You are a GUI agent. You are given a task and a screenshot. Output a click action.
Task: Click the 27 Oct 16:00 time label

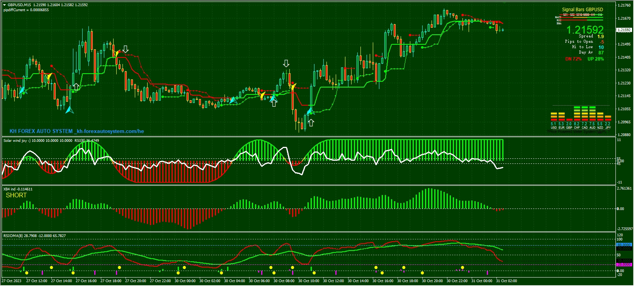click(x=86, y=281)
